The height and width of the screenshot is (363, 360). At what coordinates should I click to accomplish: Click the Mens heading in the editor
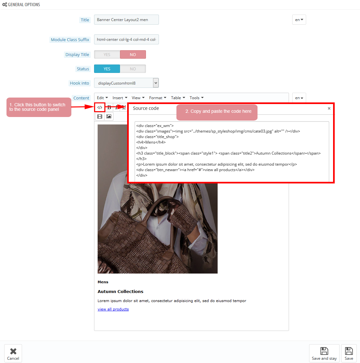(103, 282)
